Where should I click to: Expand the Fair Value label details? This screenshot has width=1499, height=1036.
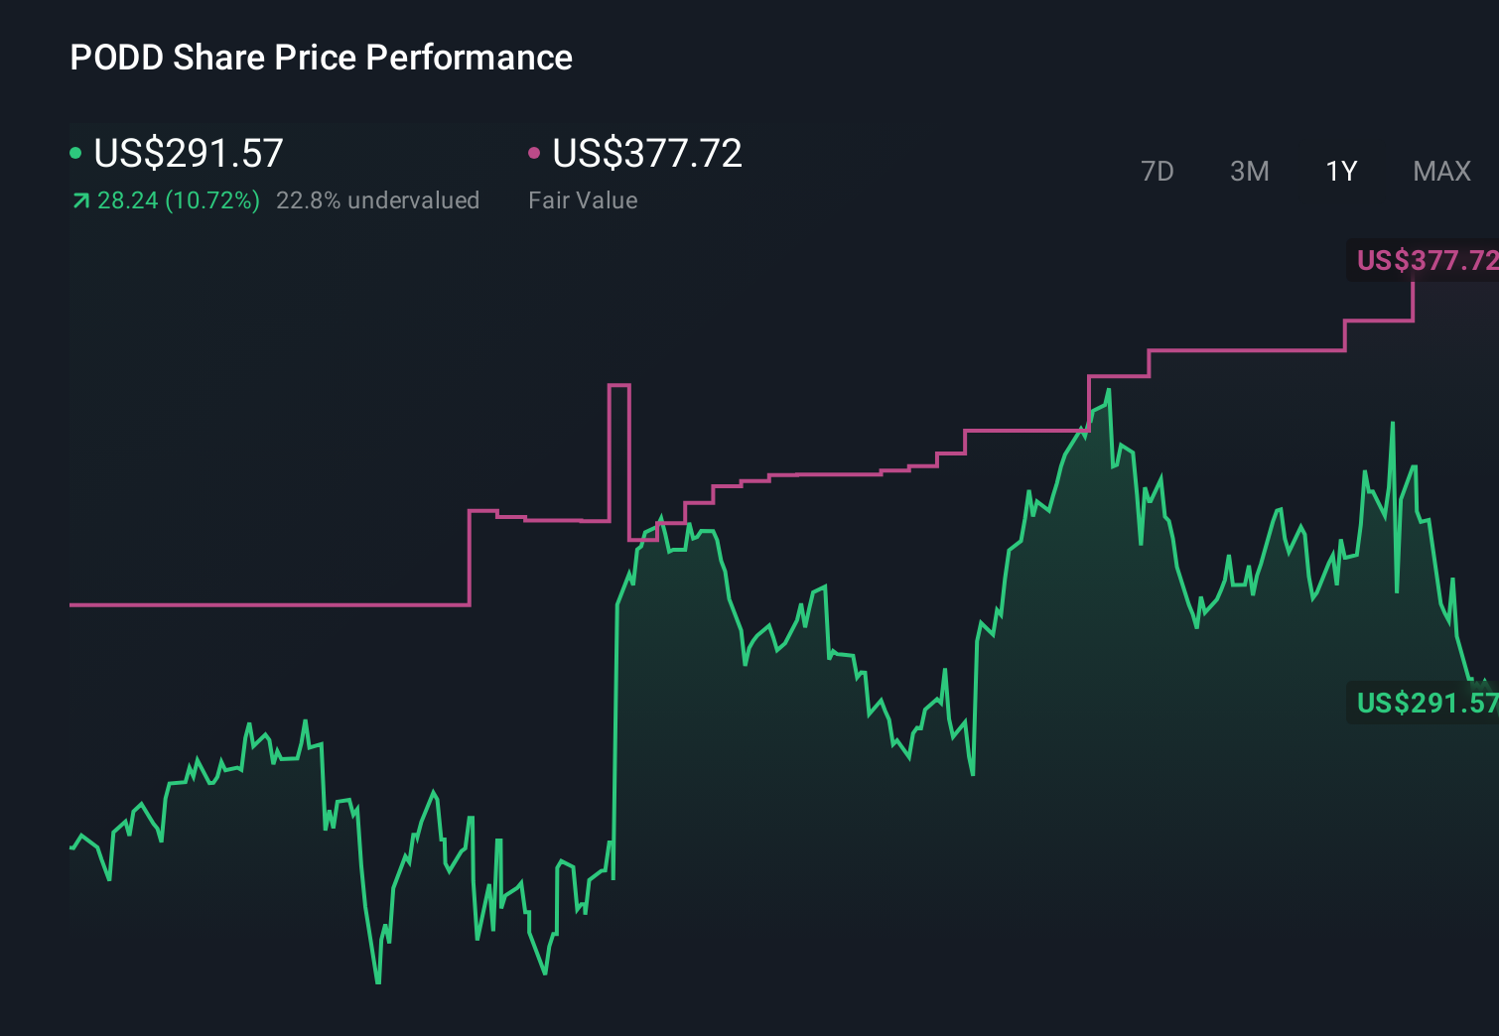coord(584,199)
